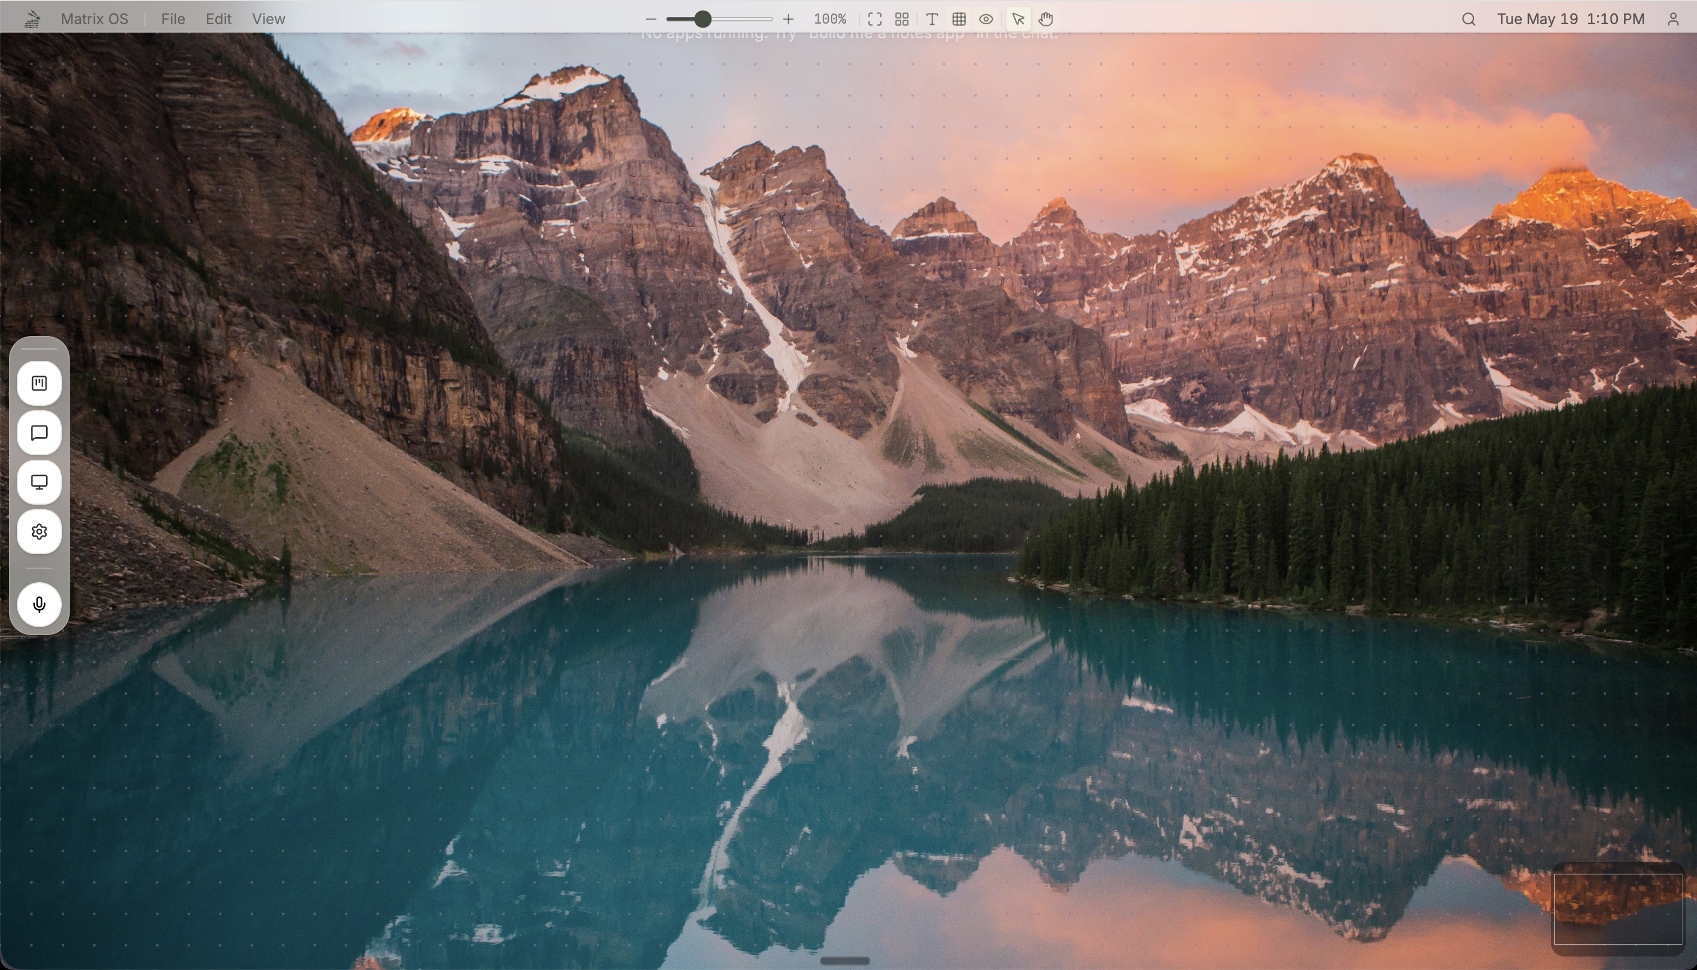Click the bottom center drawer handle
Viewport: 1697px width, 970px height.
pos(845,960)
